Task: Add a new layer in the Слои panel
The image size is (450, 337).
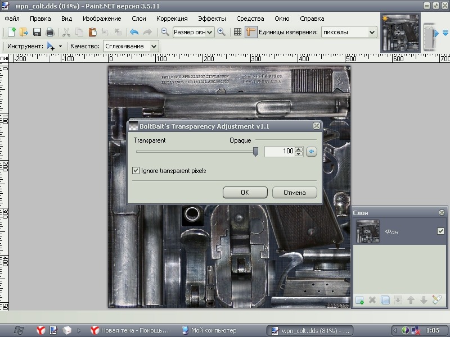Action: tap(360, 300)
